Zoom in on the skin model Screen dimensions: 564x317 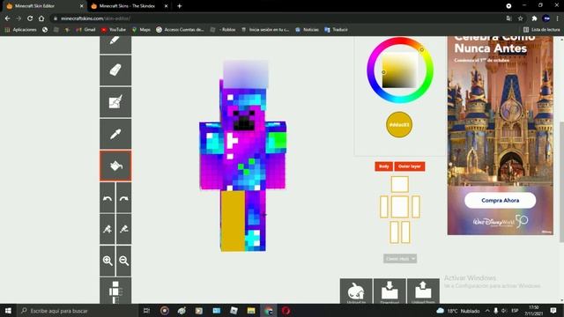point(108,261)
